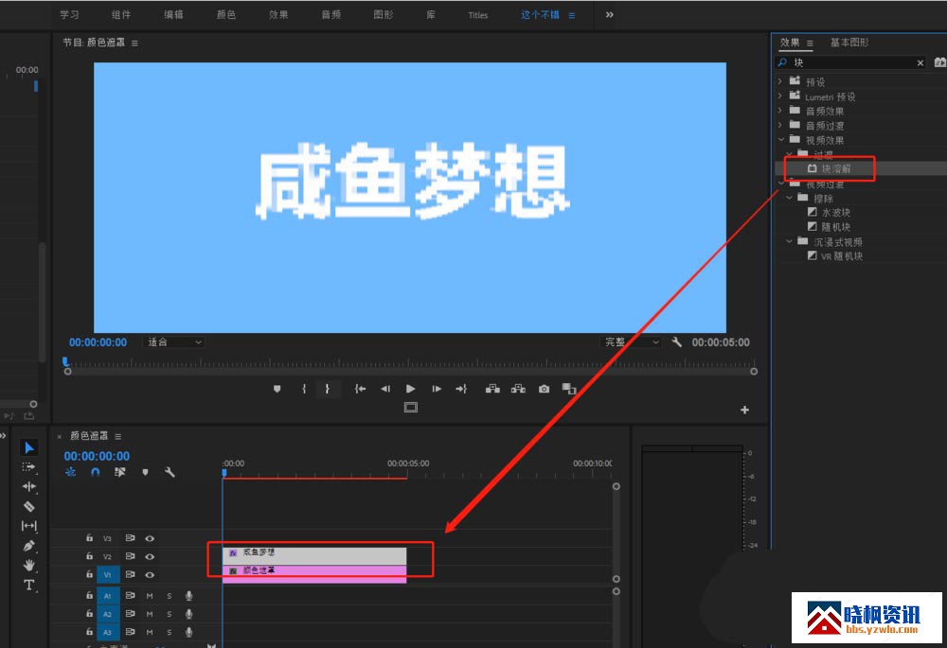Expand the 音频效果 folder
This screenshot has width=947, height=648.
coord(779,111)
